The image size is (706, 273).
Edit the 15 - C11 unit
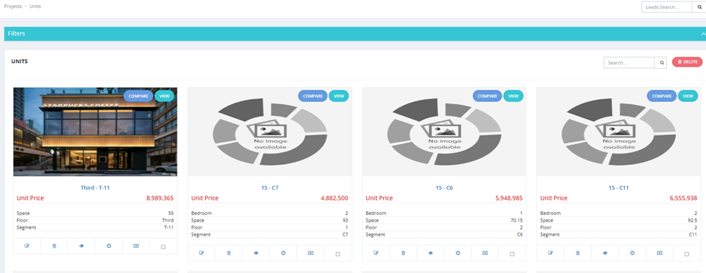coord(550,253)
